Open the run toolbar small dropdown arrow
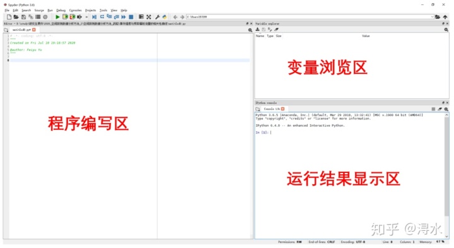The height and width of the screenshot is (248, 454). pyautogui.click(x=86, y=17)
